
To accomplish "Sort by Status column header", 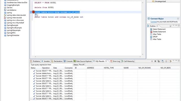I will (x=33, y=68).
